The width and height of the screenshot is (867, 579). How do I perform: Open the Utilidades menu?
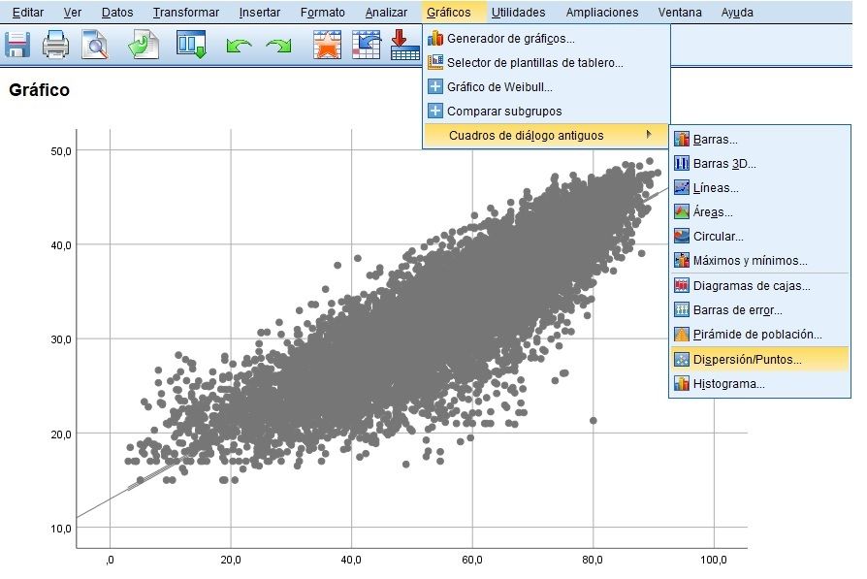518,13
